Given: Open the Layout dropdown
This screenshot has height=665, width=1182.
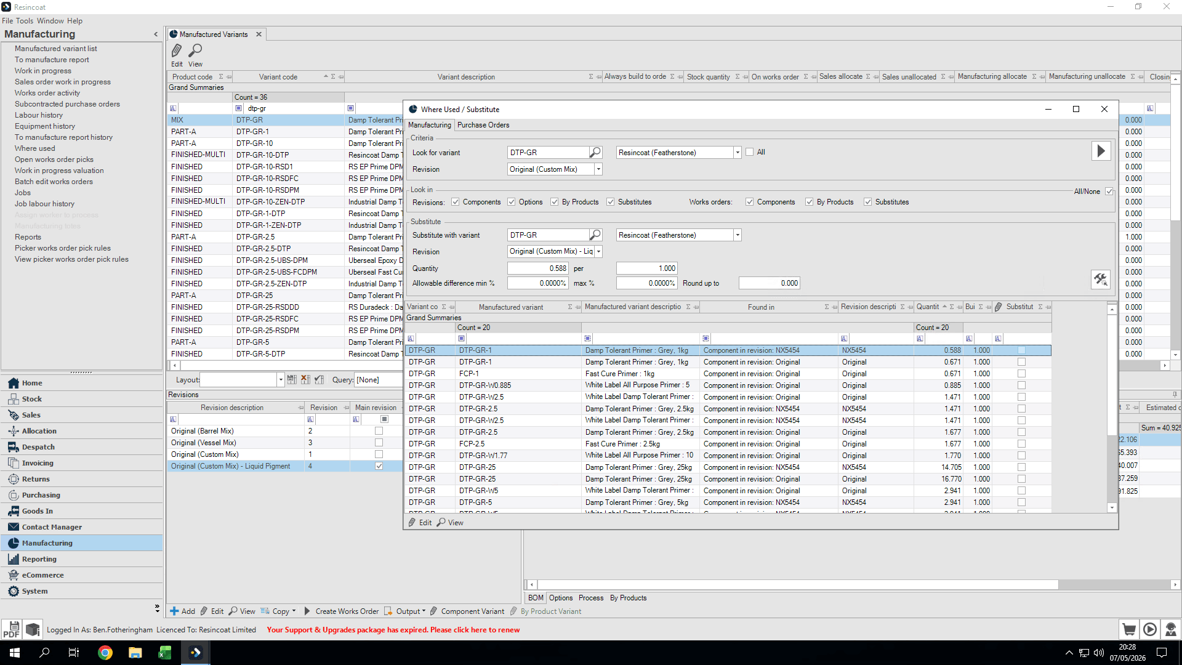Looking at the screenshot, I should coord(280,380).
